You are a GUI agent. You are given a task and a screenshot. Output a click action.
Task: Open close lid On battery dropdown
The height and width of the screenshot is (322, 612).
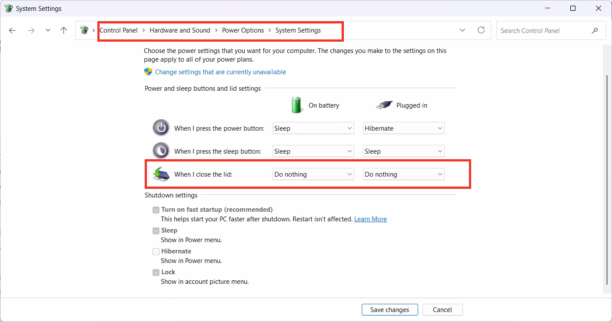pos(313,174)
